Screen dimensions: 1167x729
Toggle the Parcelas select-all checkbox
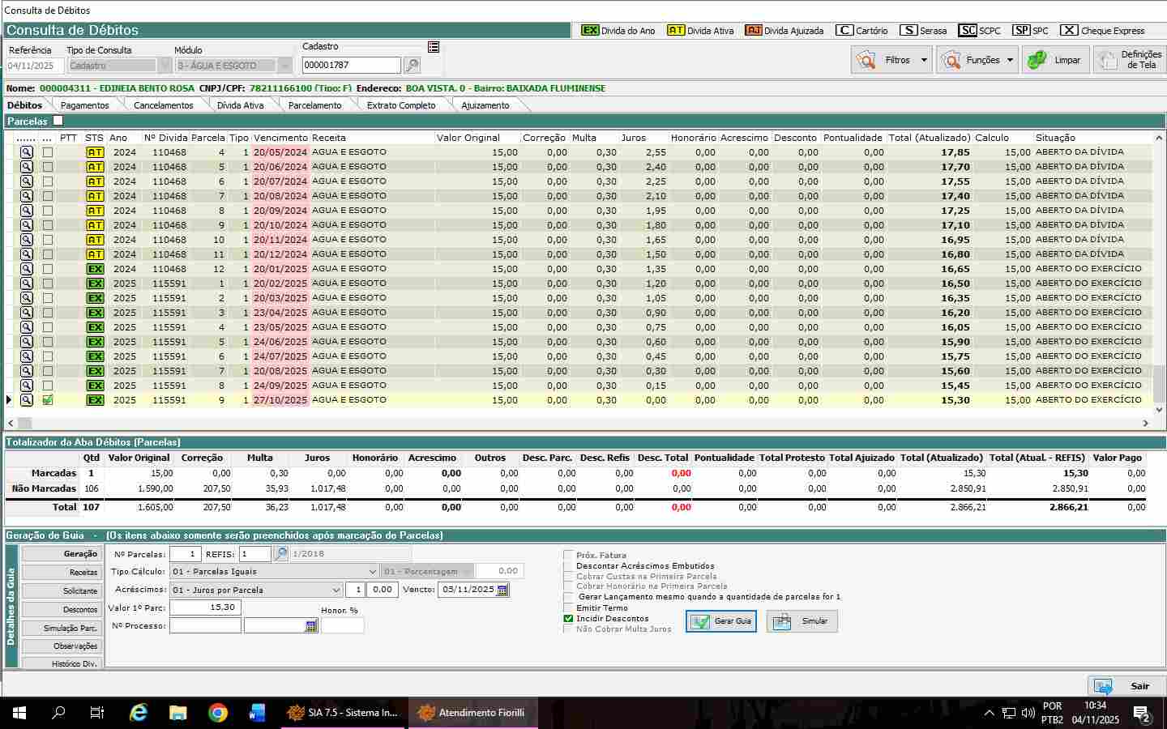(x=58, y=121)
